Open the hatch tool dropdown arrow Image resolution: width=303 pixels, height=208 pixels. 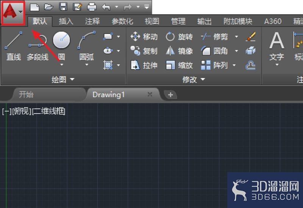[119, 65]
